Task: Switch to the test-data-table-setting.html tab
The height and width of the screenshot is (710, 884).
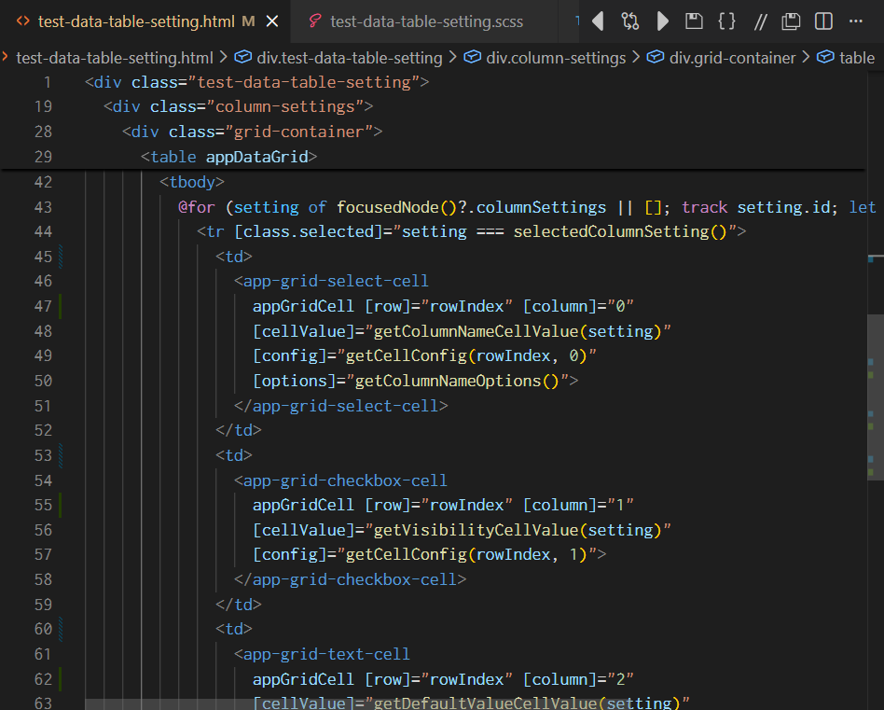Action: click(145, 21)
